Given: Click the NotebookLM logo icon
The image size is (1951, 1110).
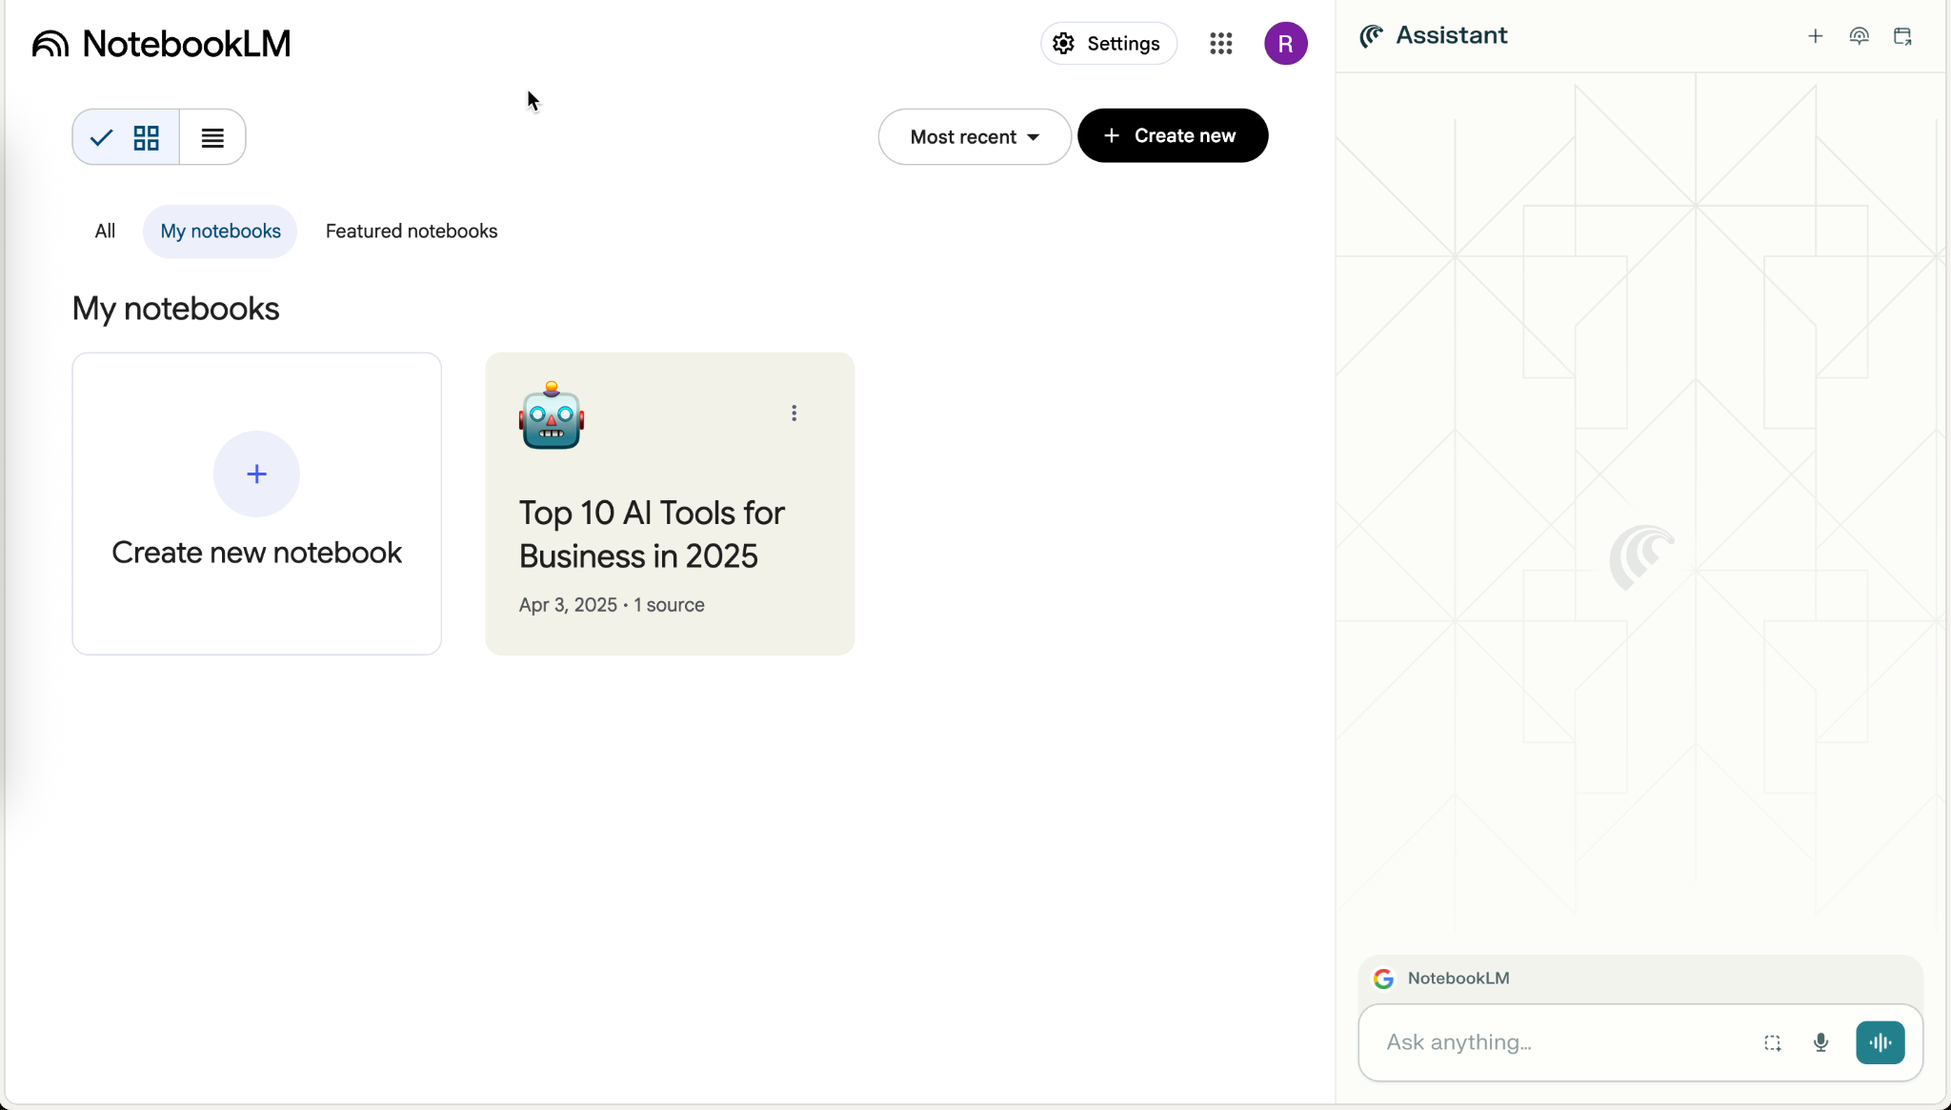Looking at the screenshot, I should pos(50,44).
